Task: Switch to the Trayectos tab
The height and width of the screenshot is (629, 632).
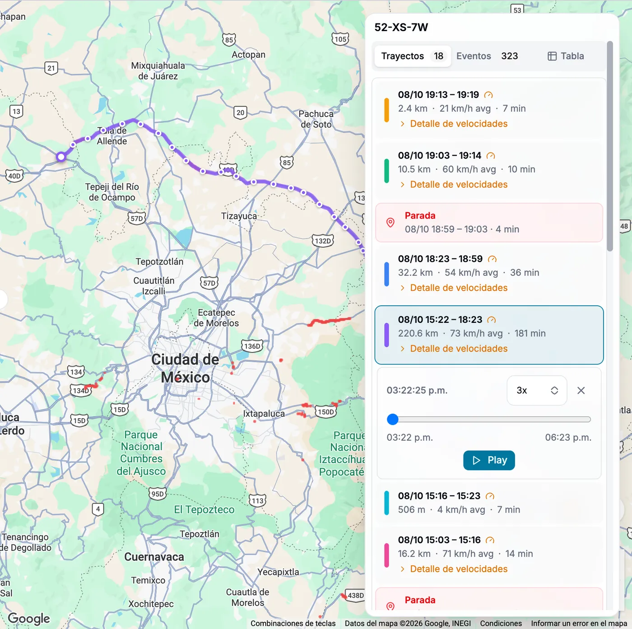Action: pos(413,56)
